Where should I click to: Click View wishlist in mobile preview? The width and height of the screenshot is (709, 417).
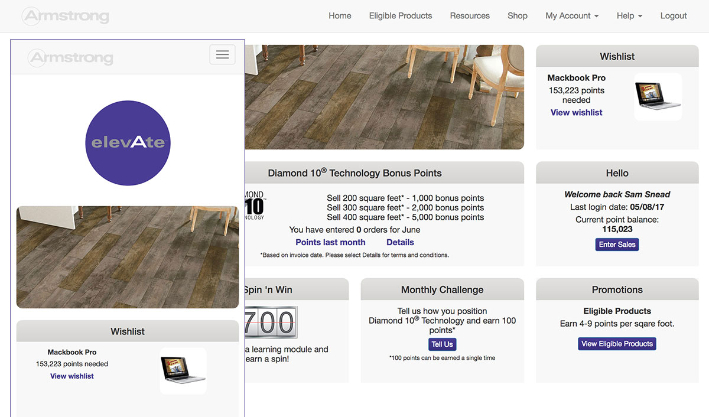72,376
